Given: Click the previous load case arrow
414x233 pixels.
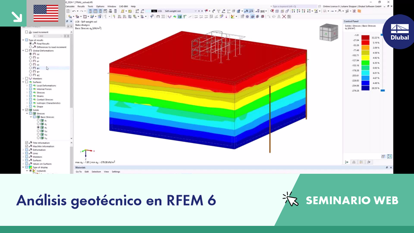Looking at the screenshot, I should pos(199,11).
